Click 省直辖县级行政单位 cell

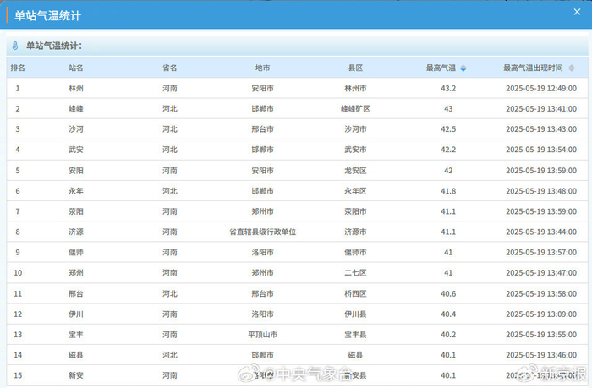coord(263,232)
